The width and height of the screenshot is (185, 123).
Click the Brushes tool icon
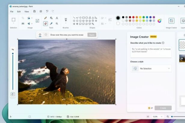coord(66,19)
